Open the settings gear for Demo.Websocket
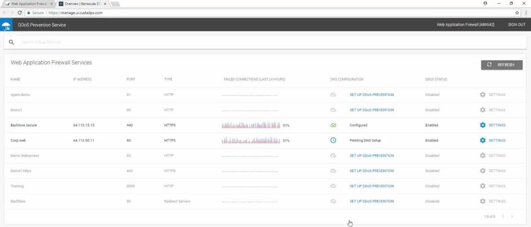Image resolution: width=531 pixels, height=227 pixels. (482, 156)
